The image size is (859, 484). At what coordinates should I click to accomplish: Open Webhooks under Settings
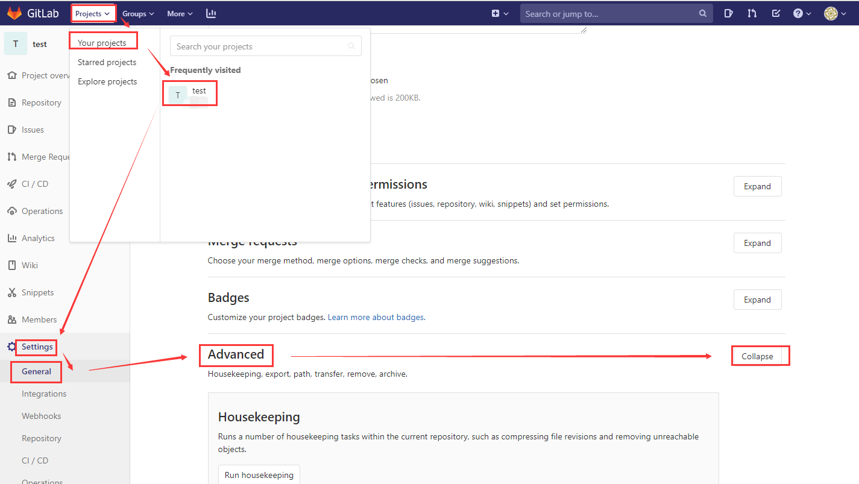click(42, 416)
